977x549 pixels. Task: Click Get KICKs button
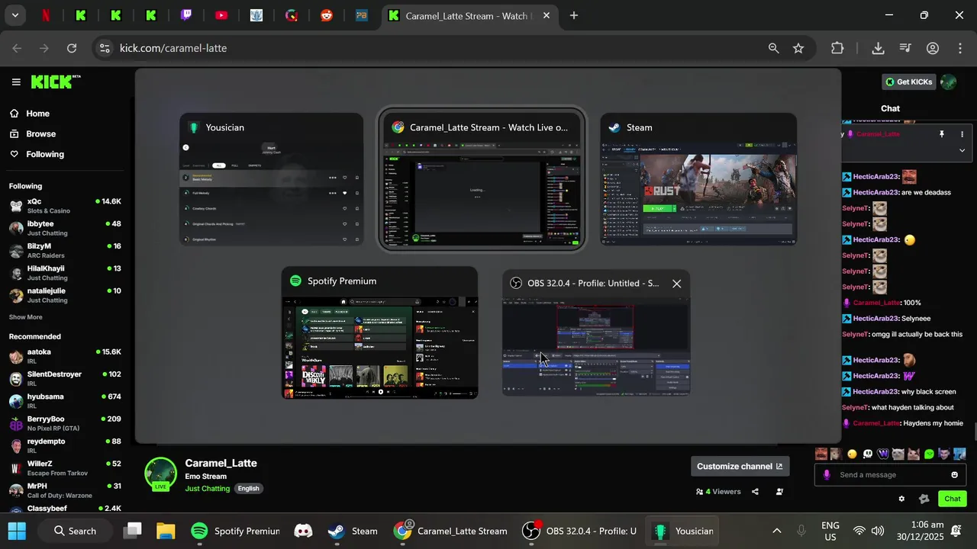pos(908,82)
